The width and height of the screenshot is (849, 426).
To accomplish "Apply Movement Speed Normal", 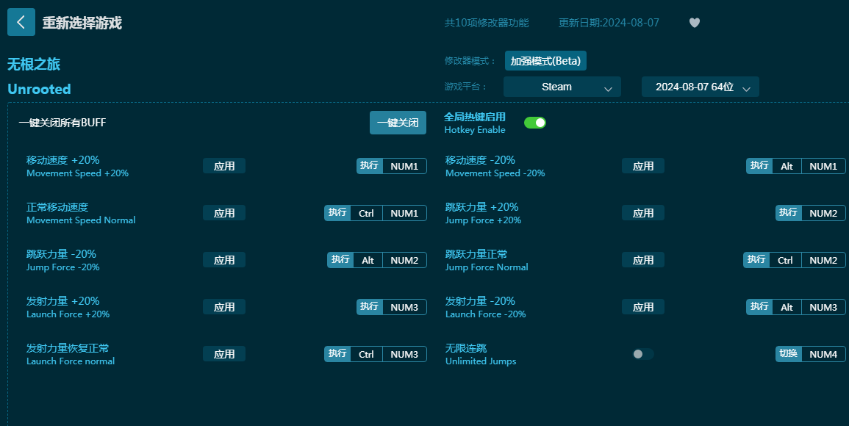I will tap(224, 213).
